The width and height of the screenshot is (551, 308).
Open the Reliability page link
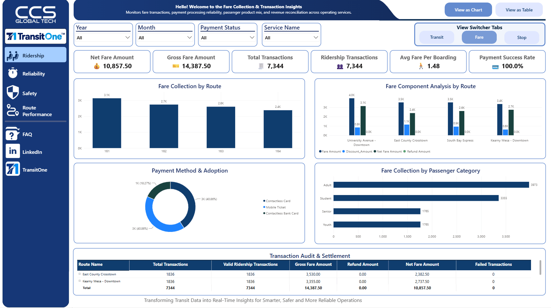(x=34, y=74)
